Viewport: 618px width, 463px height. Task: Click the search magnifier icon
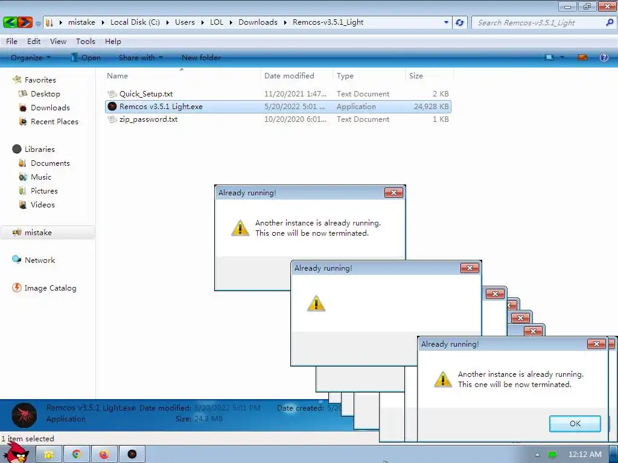pos(610,22)
